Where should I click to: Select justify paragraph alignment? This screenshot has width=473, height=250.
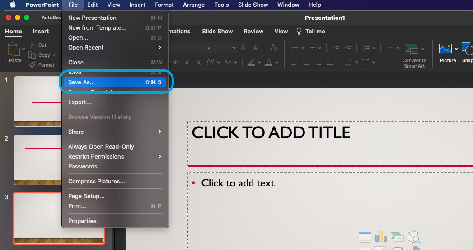coord(330,62)
